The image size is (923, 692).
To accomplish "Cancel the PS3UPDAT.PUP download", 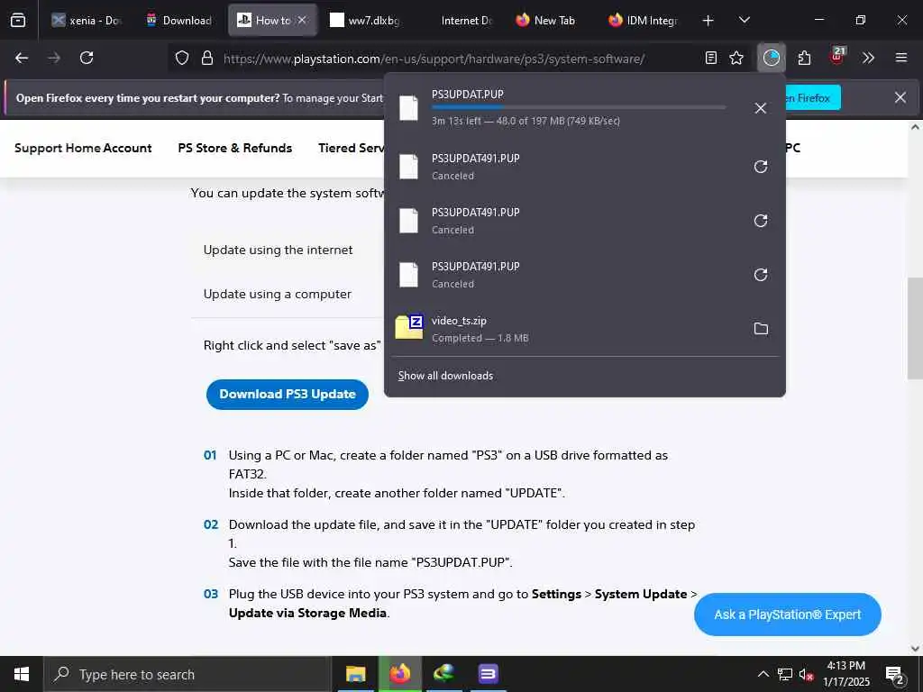I will pos(761,108).
